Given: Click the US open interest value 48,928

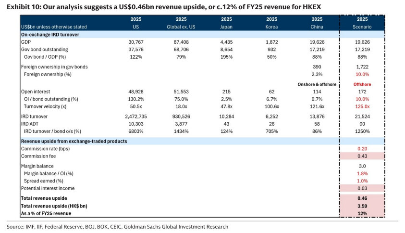Looking at the screenshot, I should click(x=136, y=91).
